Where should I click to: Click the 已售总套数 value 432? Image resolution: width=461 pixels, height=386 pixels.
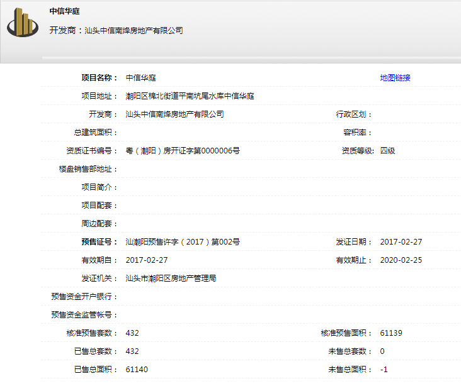pos(132,351)
